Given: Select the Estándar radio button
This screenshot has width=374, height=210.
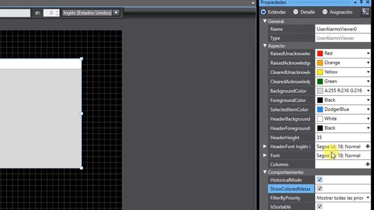Looking at the screenshot, I should pos(264,12).
